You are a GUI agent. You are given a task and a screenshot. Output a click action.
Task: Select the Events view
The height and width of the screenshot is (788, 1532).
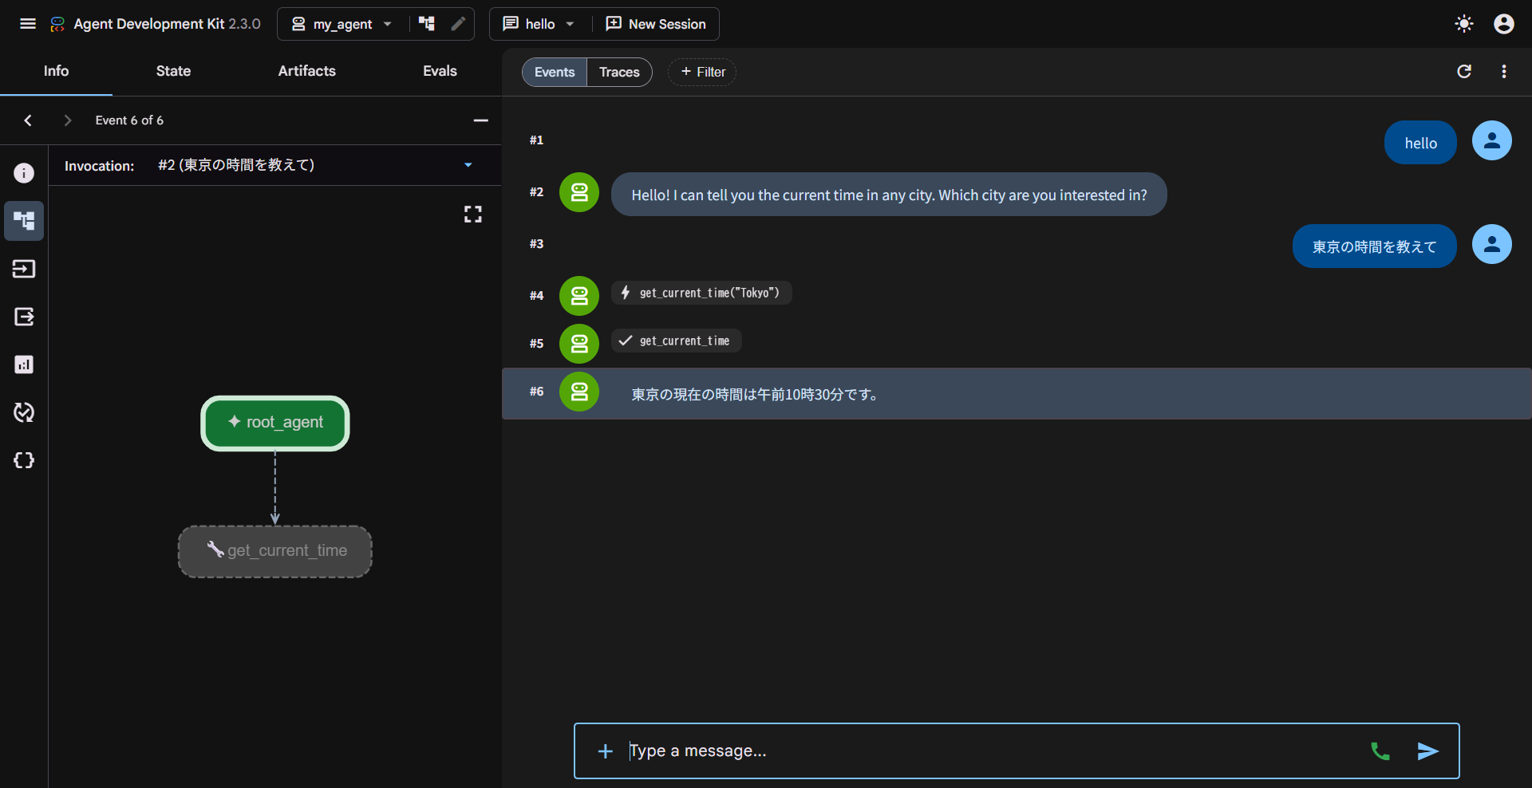coord(555,72)
